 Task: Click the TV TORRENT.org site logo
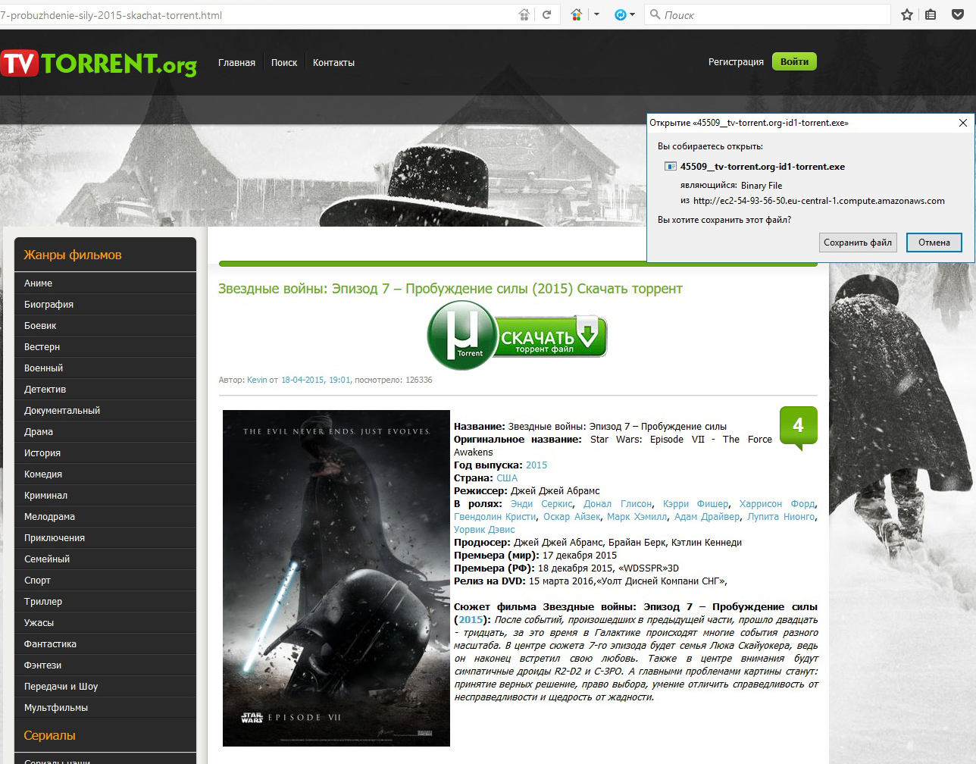click(99, 63)
